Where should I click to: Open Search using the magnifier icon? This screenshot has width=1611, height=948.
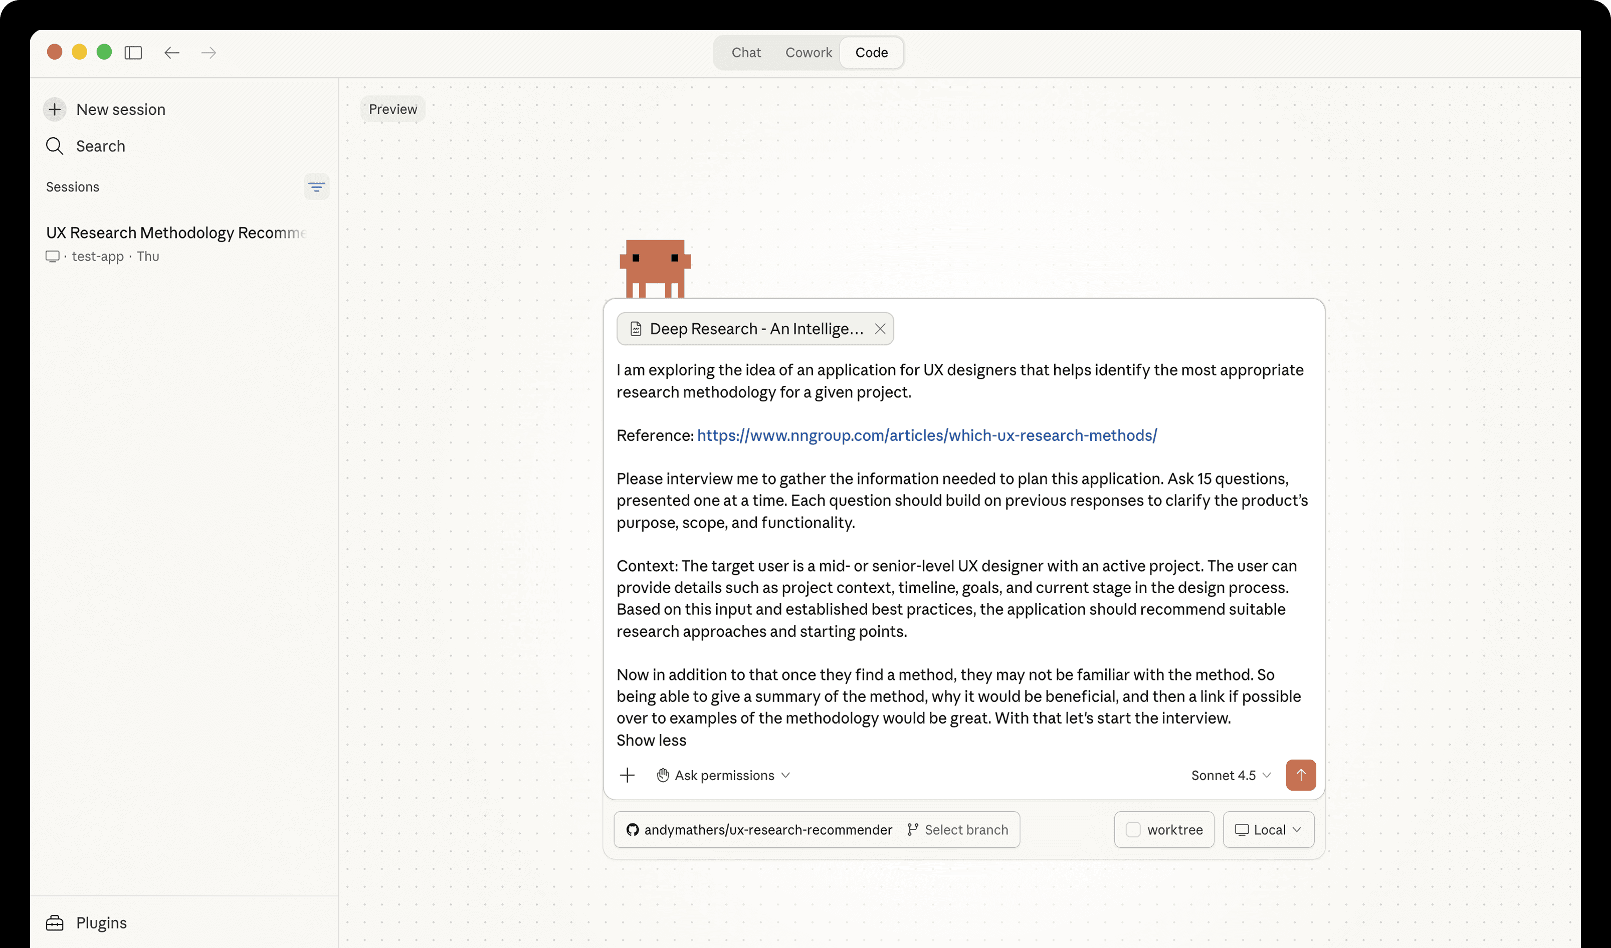(x=55, y=146)
